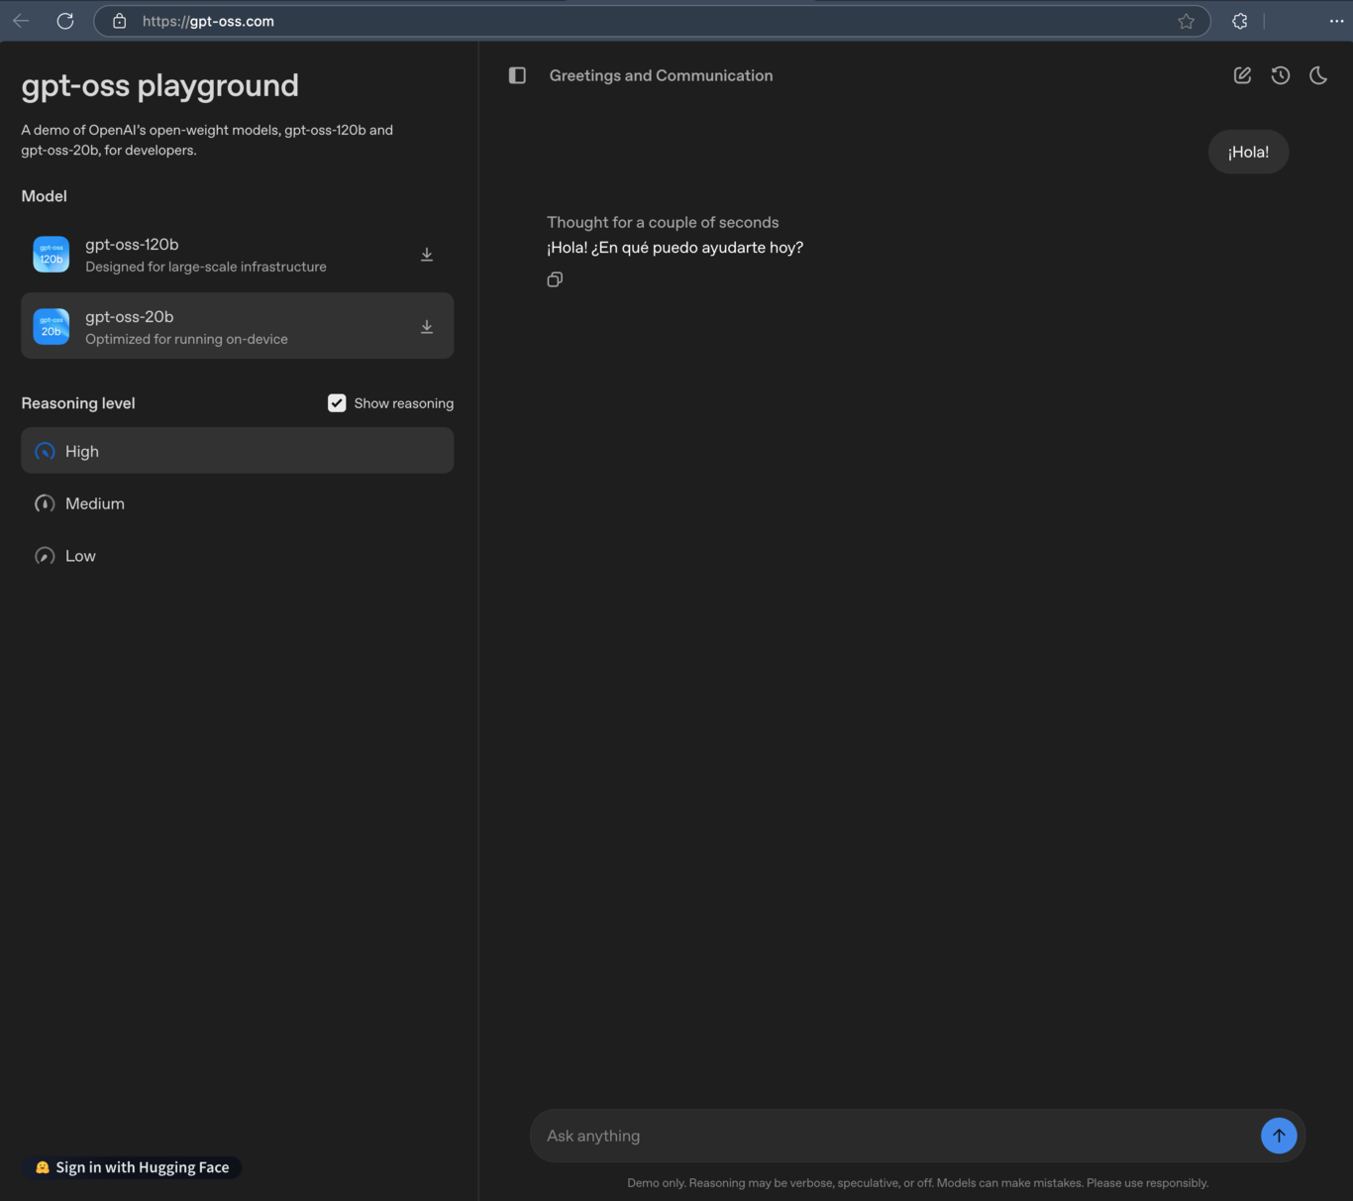Go back with the browser back arrow
1353x1201 pixels.
pyautogui.click(x=21, y=21)
